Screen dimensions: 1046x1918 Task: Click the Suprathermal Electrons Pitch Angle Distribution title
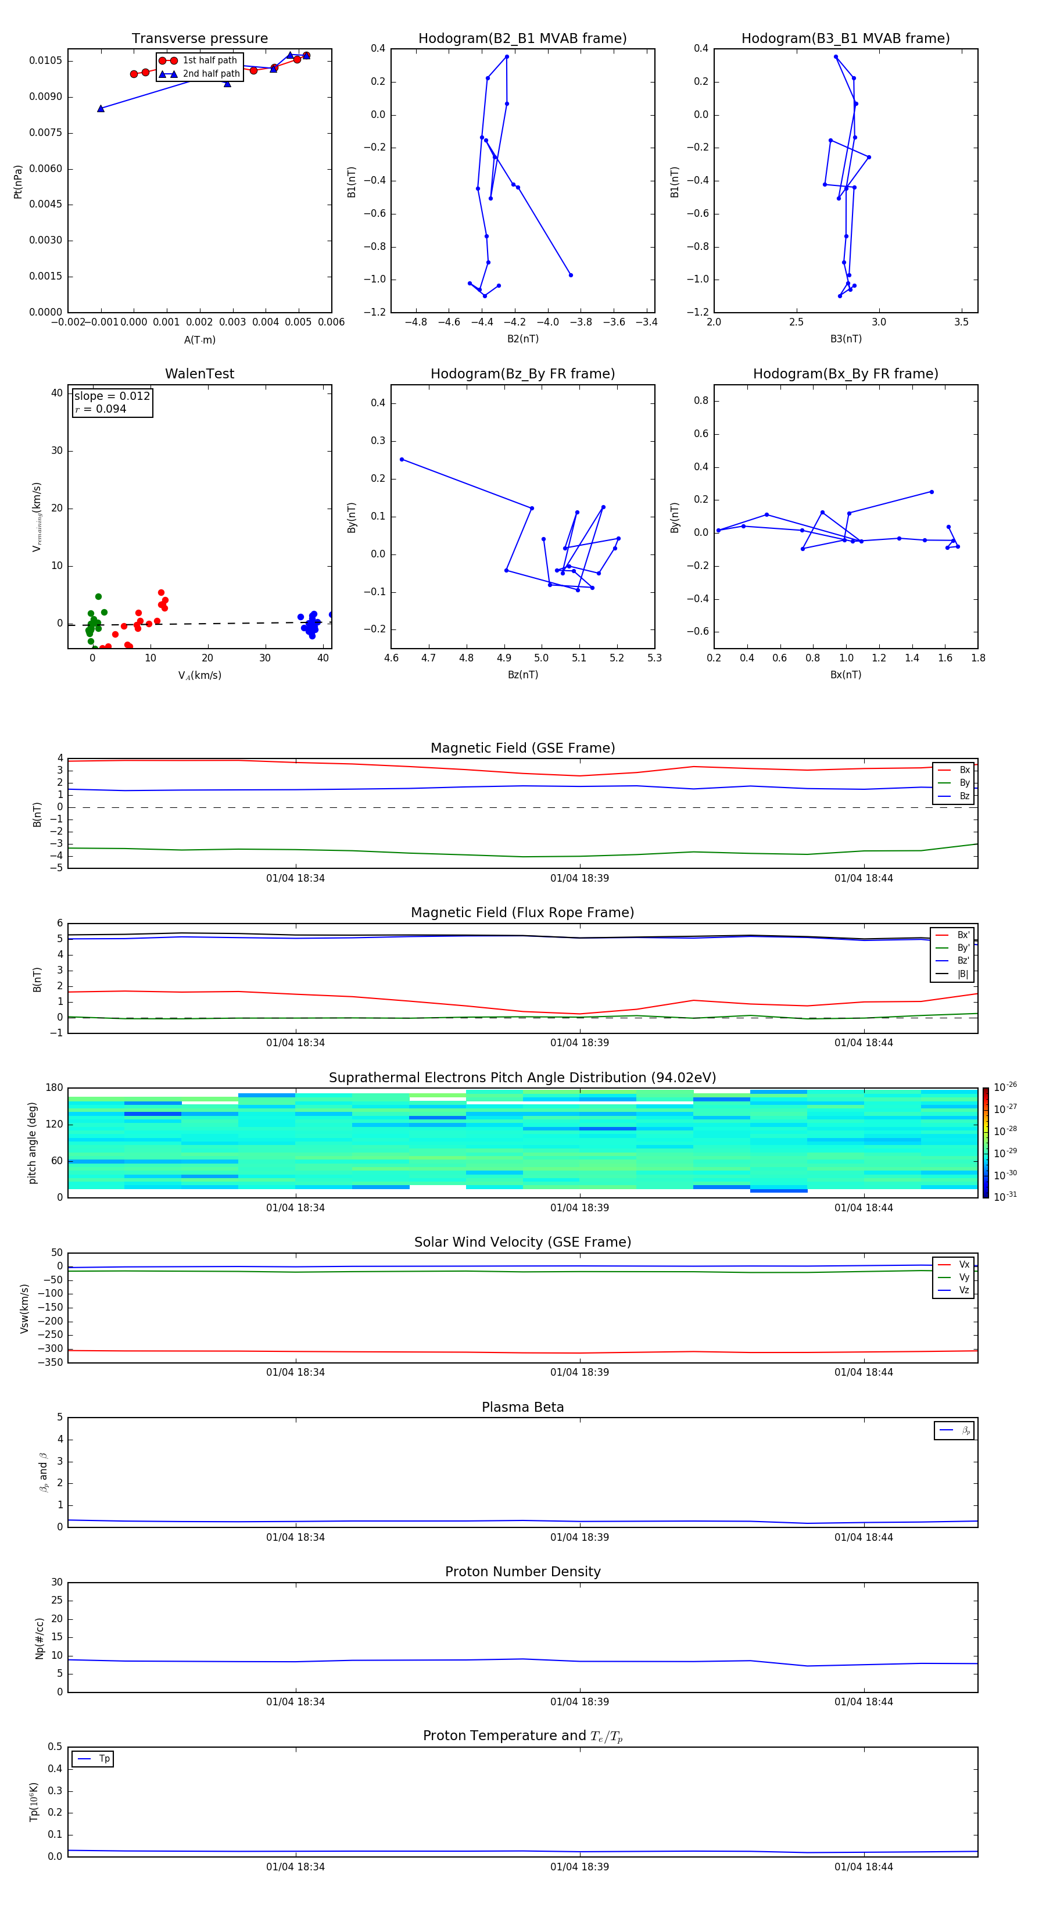[522, 1078]
